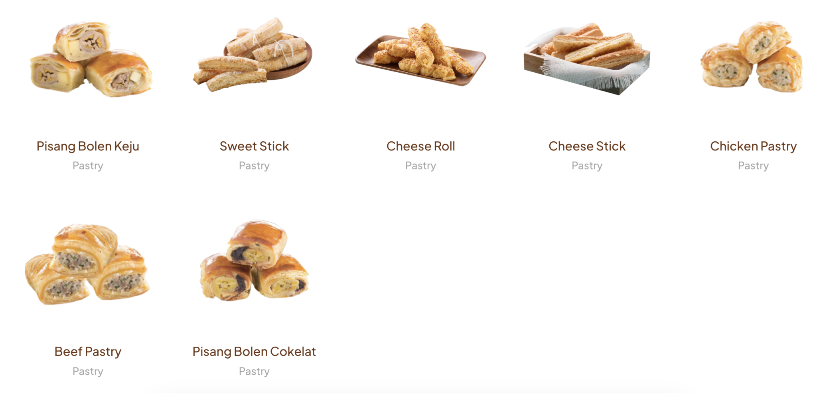The image size is (817, 393).
Task: Click Pastry category under Pisang Bolen Keju
Action: point(88,166)
